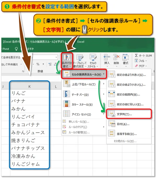This screenshot has height=179, width=157.
Task: Open 合して中央揃え dropdown arrow
Action: click(21, 64)
